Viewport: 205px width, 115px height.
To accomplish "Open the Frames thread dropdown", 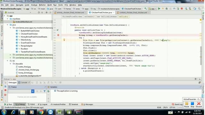I will pos(33,91).
